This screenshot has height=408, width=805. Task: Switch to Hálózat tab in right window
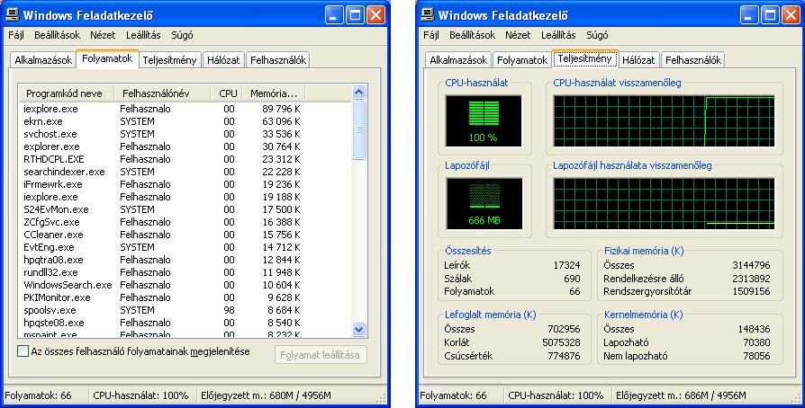coord(638,60)
